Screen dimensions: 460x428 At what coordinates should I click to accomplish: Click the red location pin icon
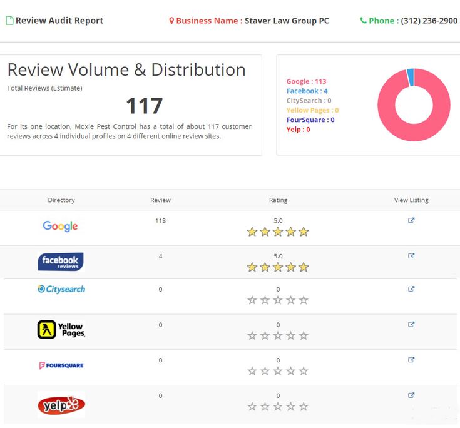point(171,21)
